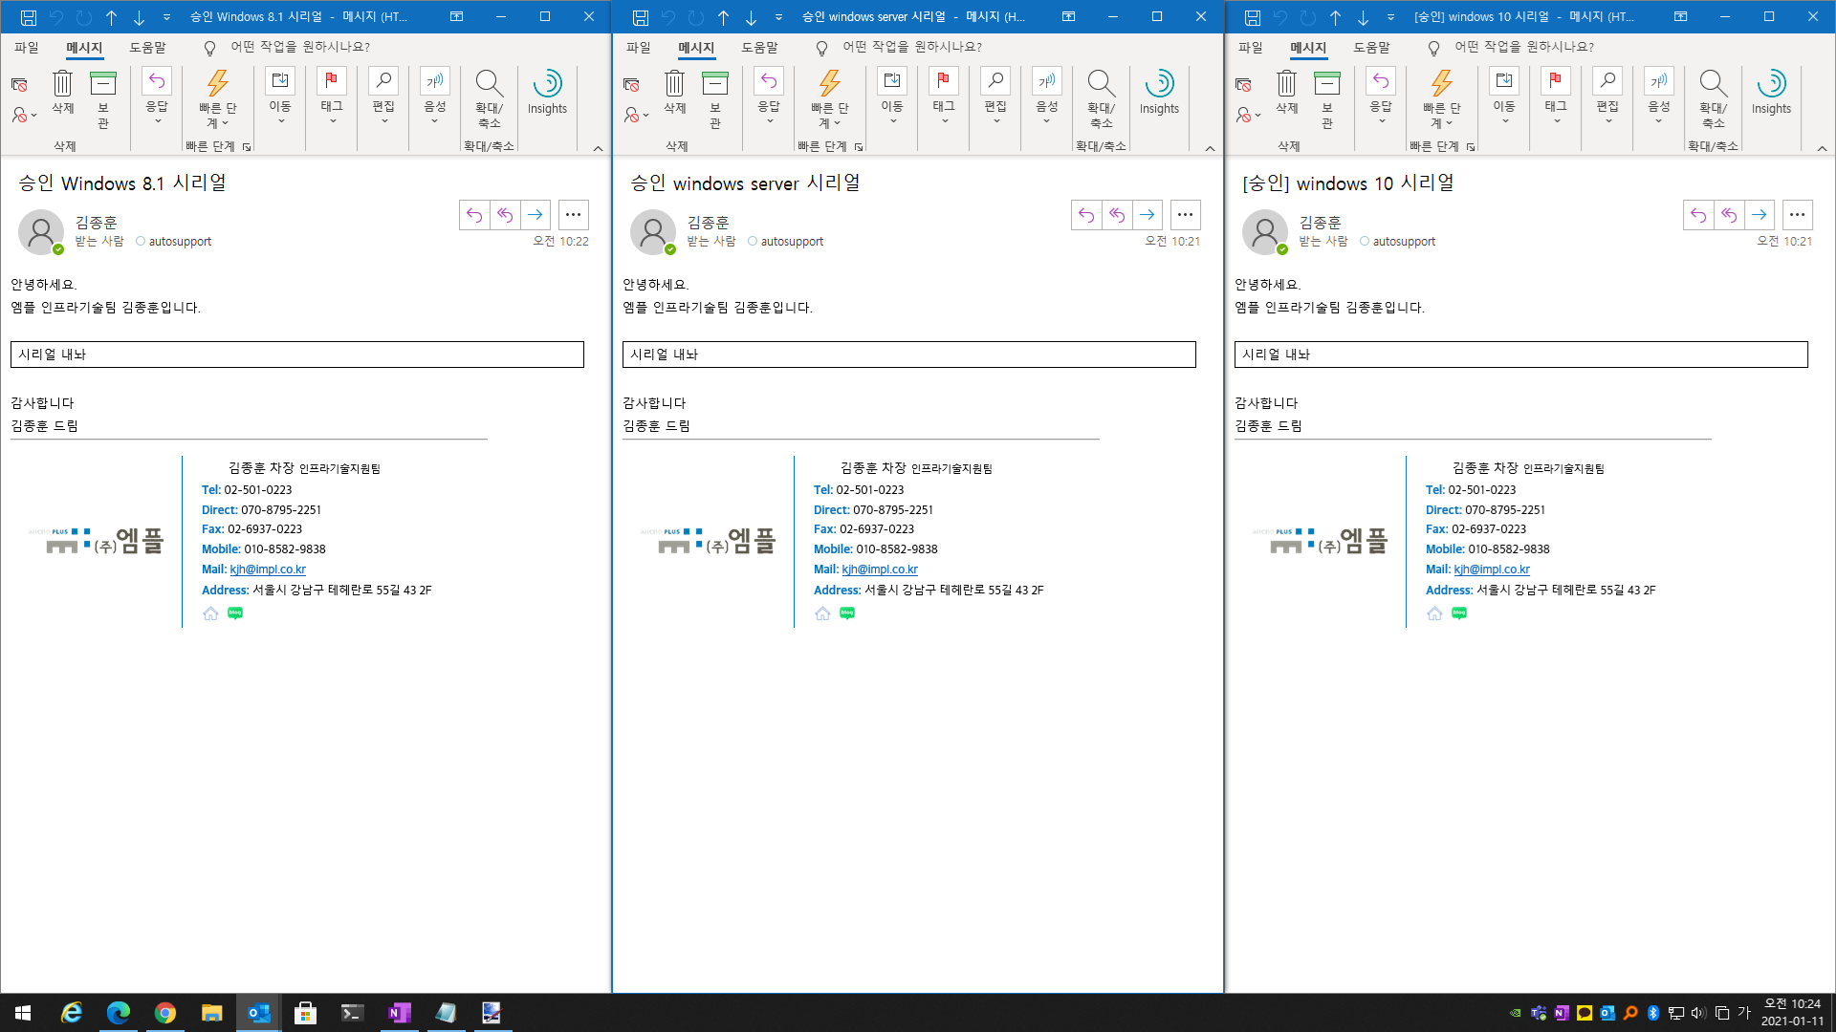The height and width of the screenshot is (1032, 1836).
Task: Click Zoom magnifier in Windows 8.1 message ribbon
Action: point(489,84)
